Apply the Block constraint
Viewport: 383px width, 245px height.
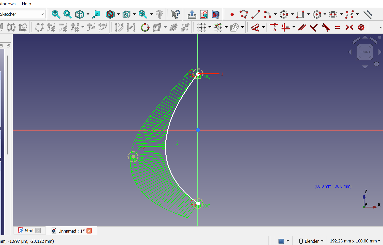point(361,27)
